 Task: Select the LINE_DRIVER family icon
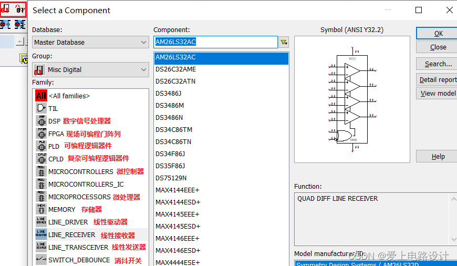click(41, 222)
